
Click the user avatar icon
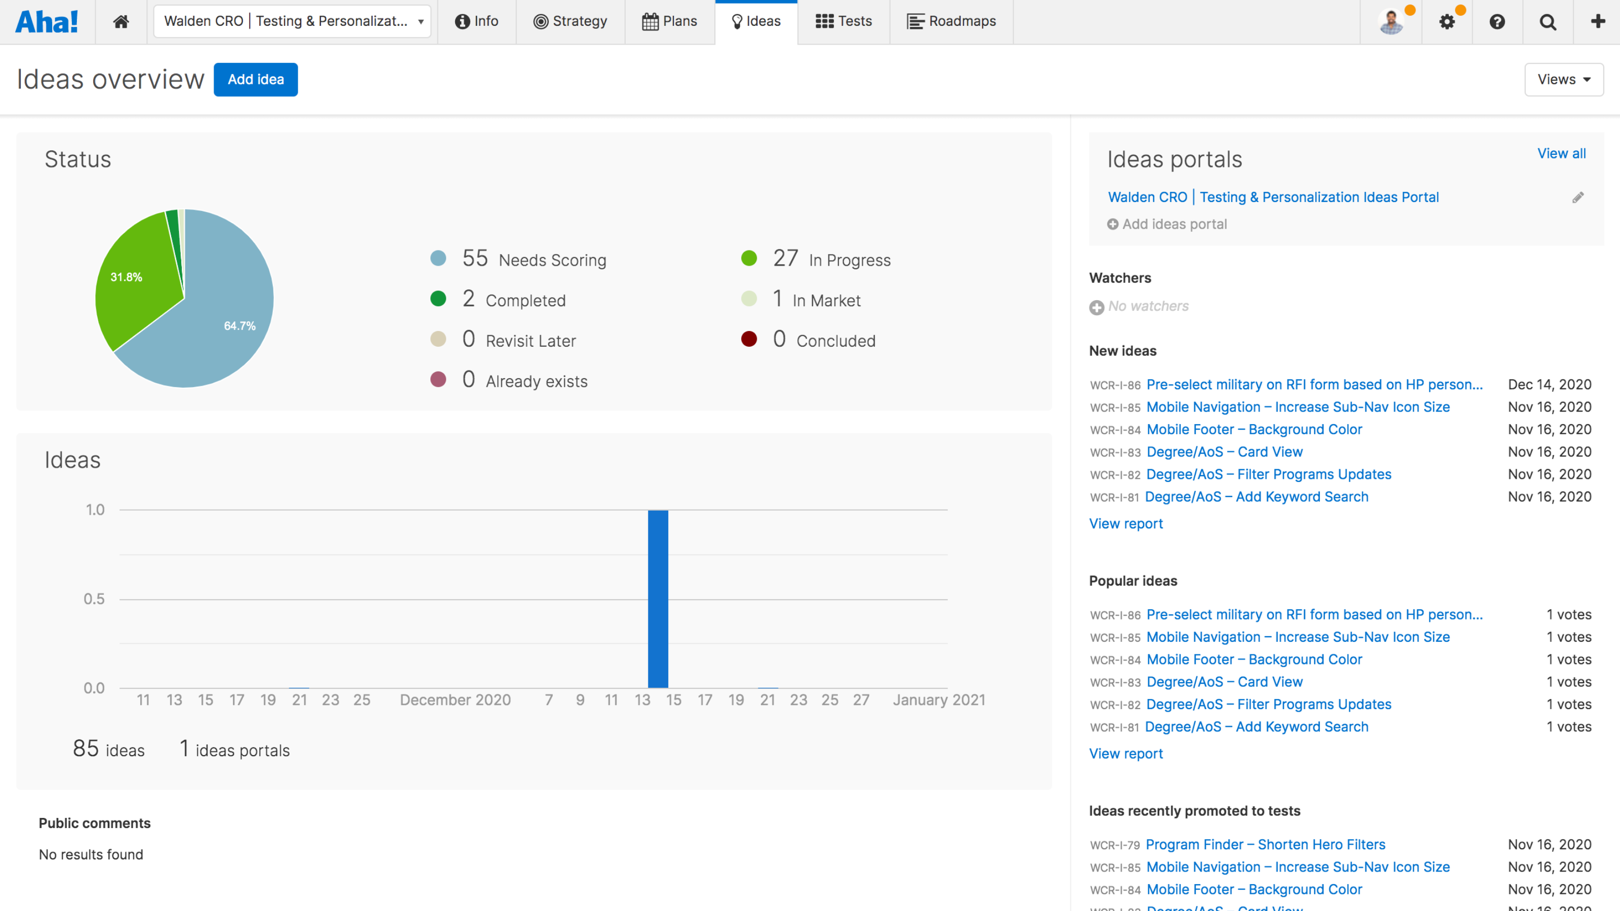point(1391,21)
